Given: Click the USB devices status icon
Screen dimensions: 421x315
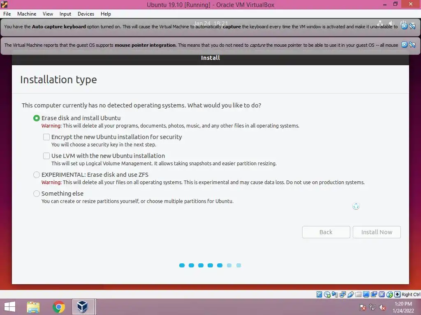Looking at the screenshot, I should 350,294.
